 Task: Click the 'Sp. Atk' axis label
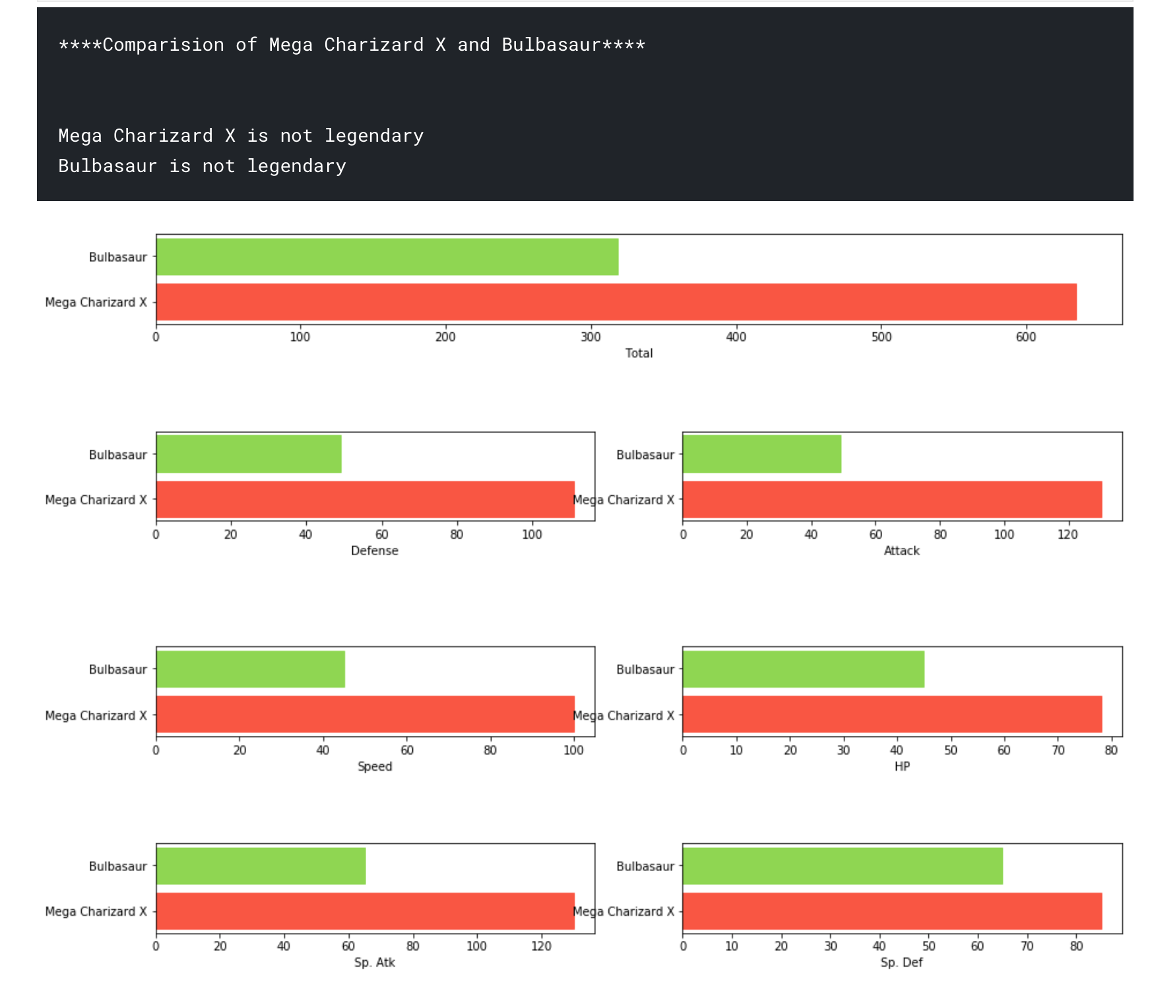(374, 963)
